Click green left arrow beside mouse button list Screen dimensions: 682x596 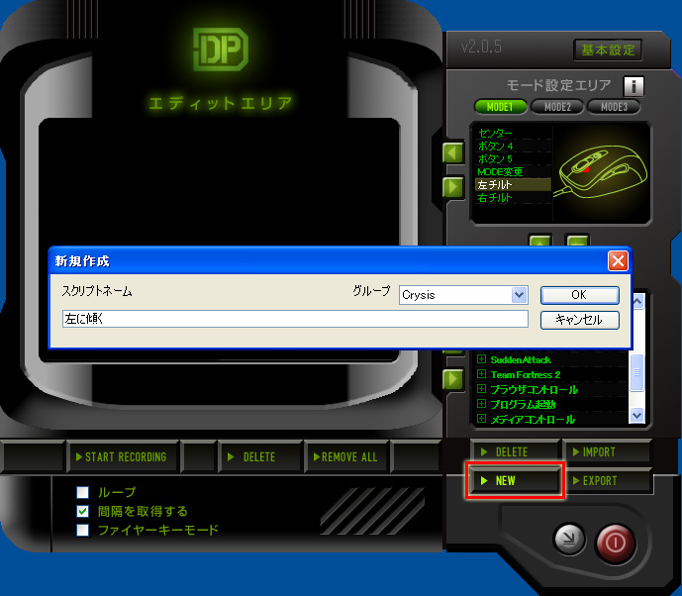453,153
